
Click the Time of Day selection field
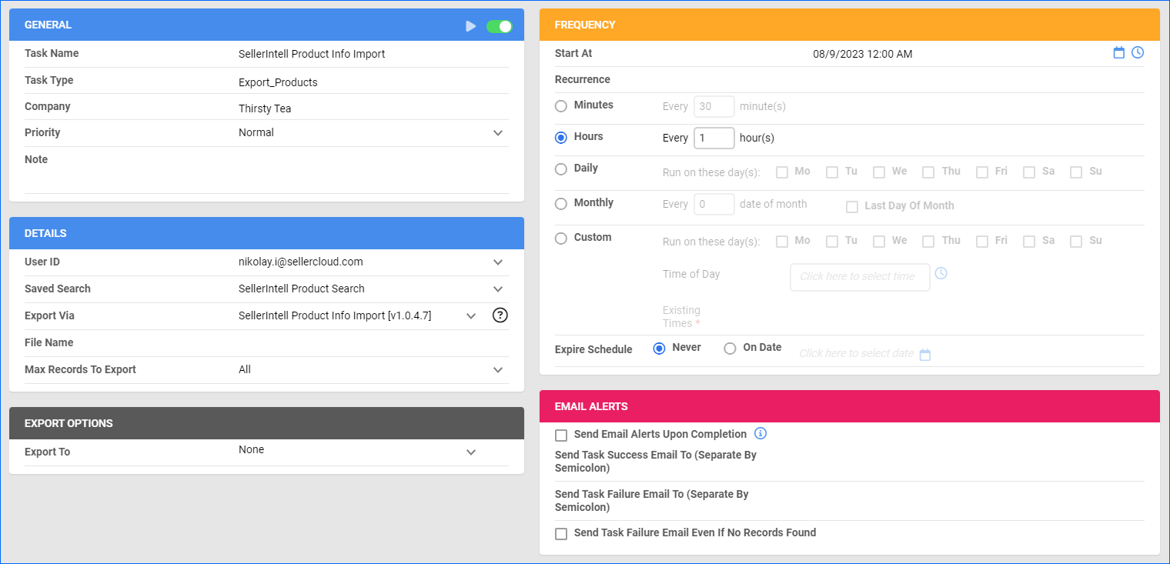860,277
